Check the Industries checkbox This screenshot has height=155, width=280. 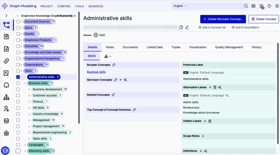(18, 46)
